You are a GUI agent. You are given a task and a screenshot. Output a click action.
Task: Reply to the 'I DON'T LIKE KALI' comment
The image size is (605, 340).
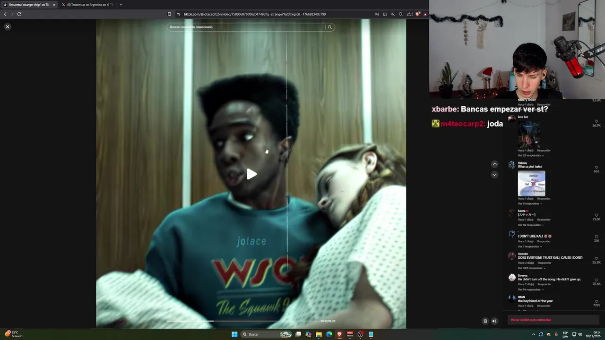[x=544, y=241]
